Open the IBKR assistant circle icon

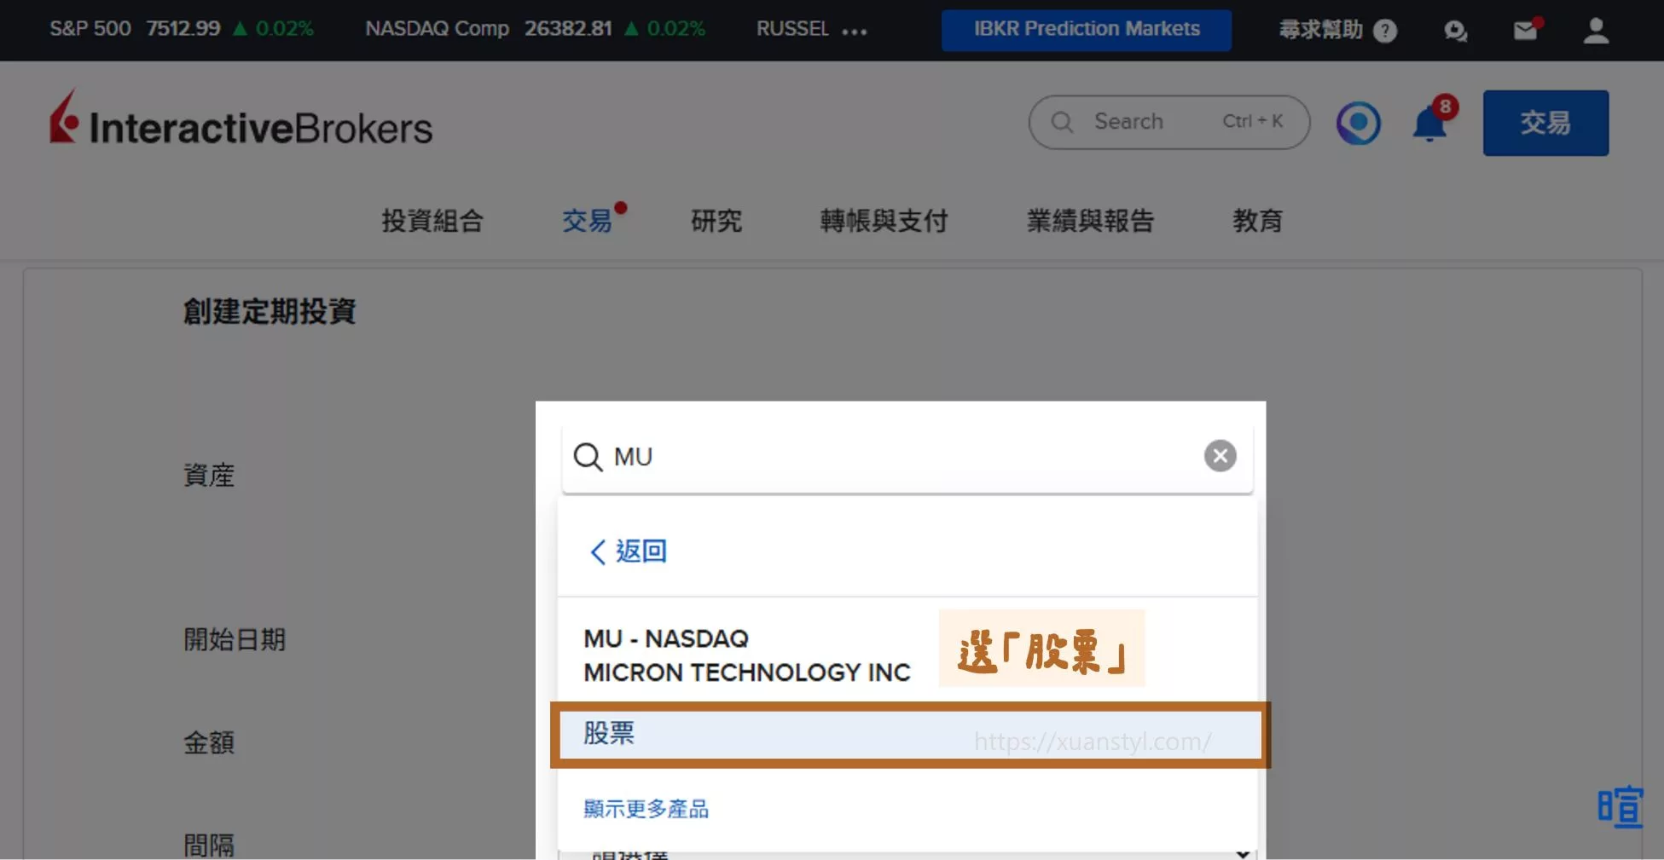[1358, 124]
